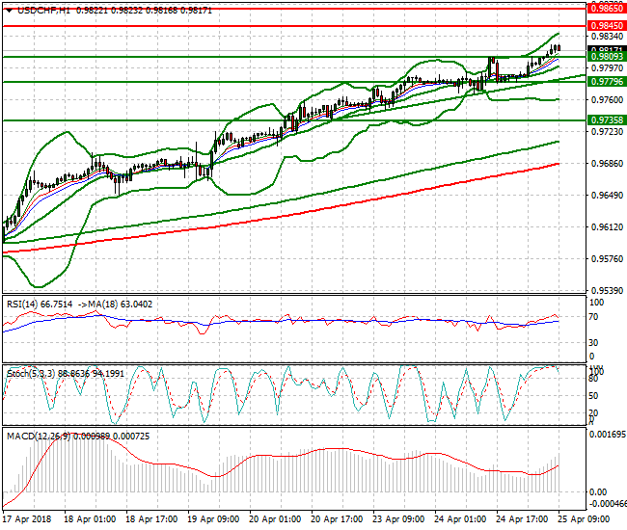627x530 pixels.
Task: Select the red 0.98450 price level label
Action: pos(607,26)
